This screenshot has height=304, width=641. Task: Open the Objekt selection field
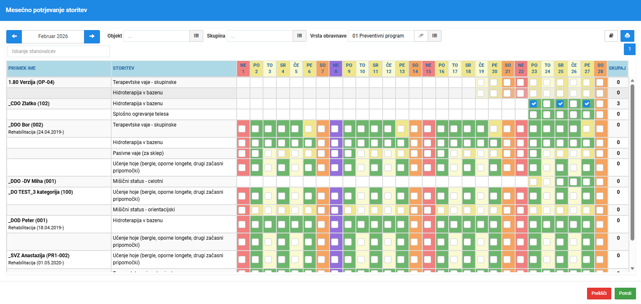(x=156, y=36)
